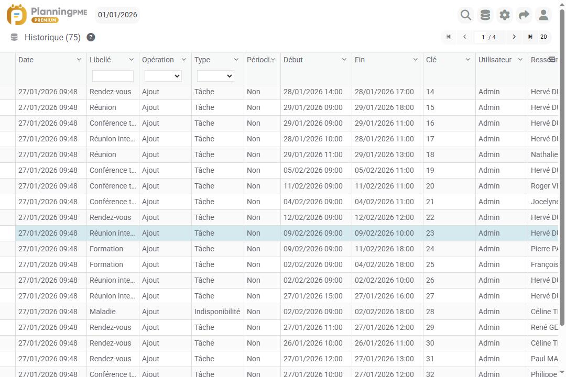Click resource Pierre cell
The width and height of the screenshot is (566, 377).
pyautogui.click(x=544, y=249)
